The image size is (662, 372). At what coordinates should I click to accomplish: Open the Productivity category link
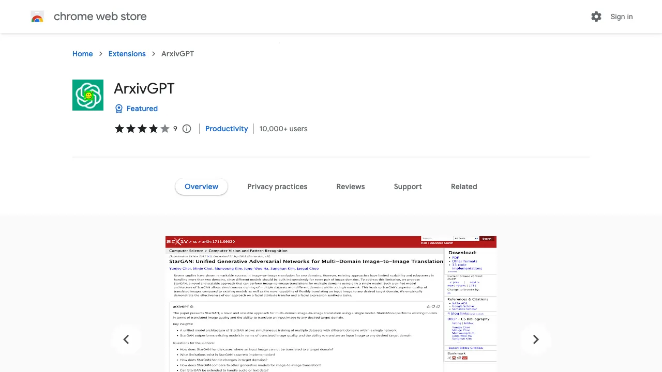pyautogui.click(x=227, y=129)
